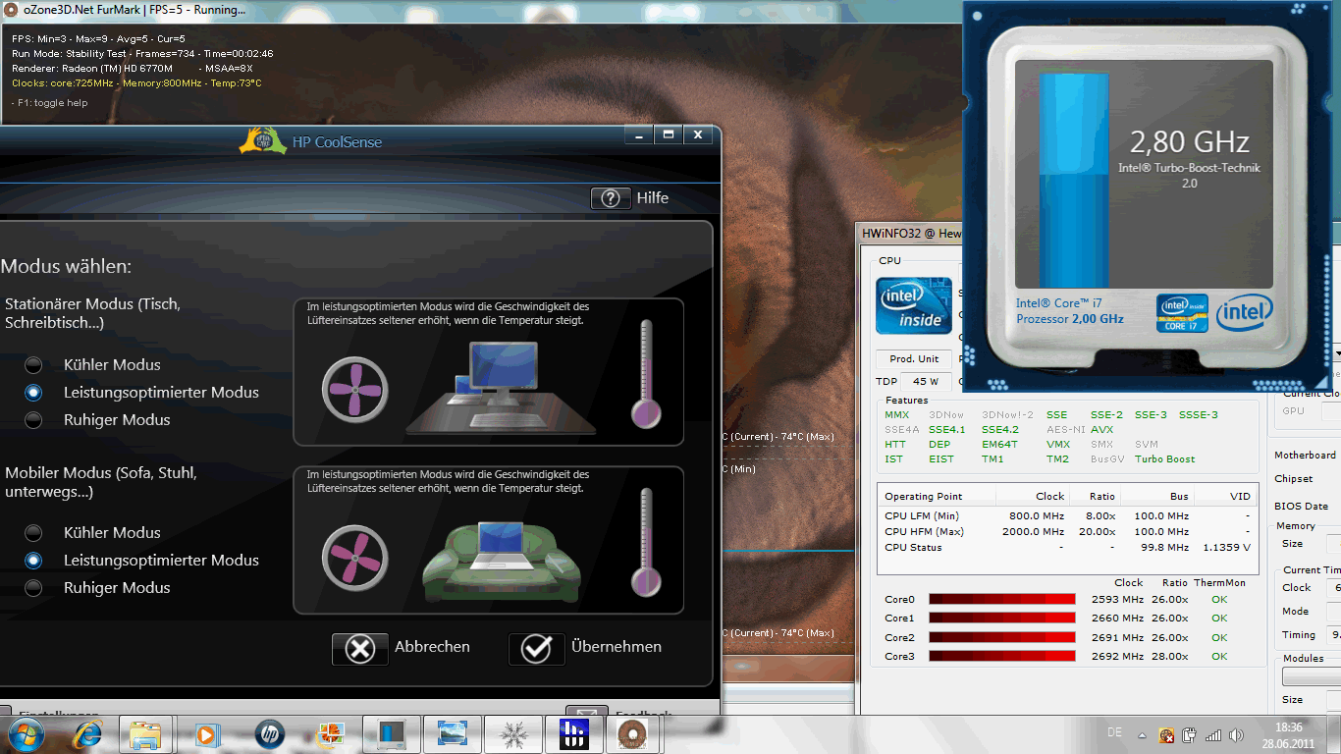Screen dimensions: 1341x754
Task: Click the HP CoolSense hands logo
Action: click(x=263, y=140)
